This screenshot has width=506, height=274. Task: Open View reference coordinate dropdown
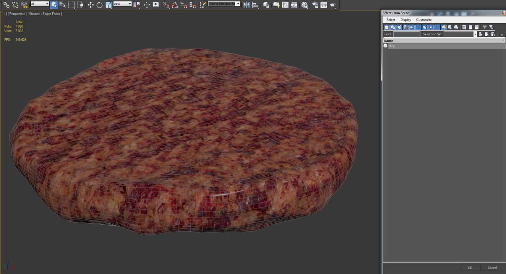click(122, 4)
